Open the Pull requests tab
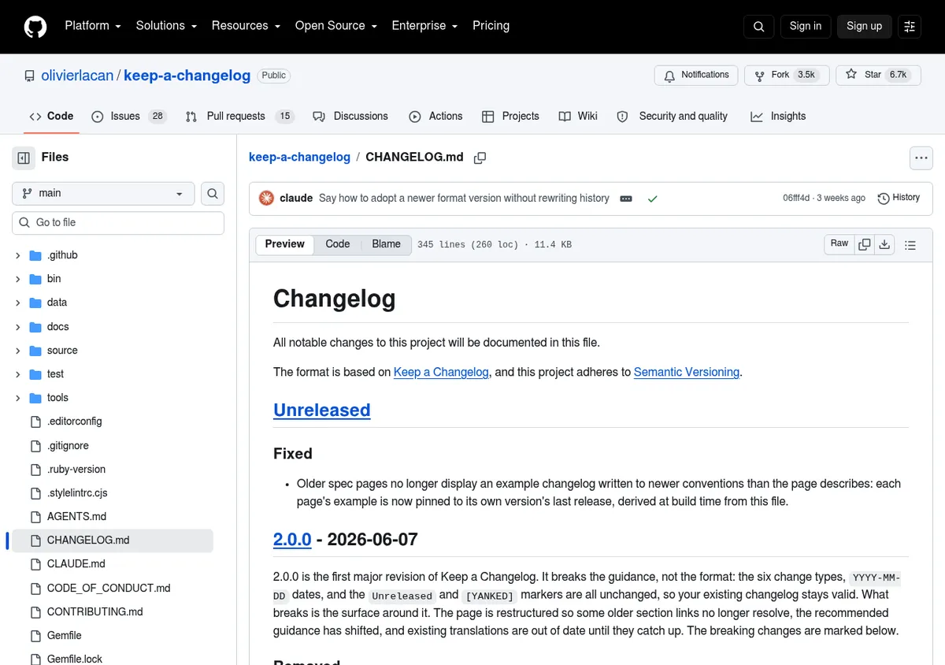 [x=239, y=117]
